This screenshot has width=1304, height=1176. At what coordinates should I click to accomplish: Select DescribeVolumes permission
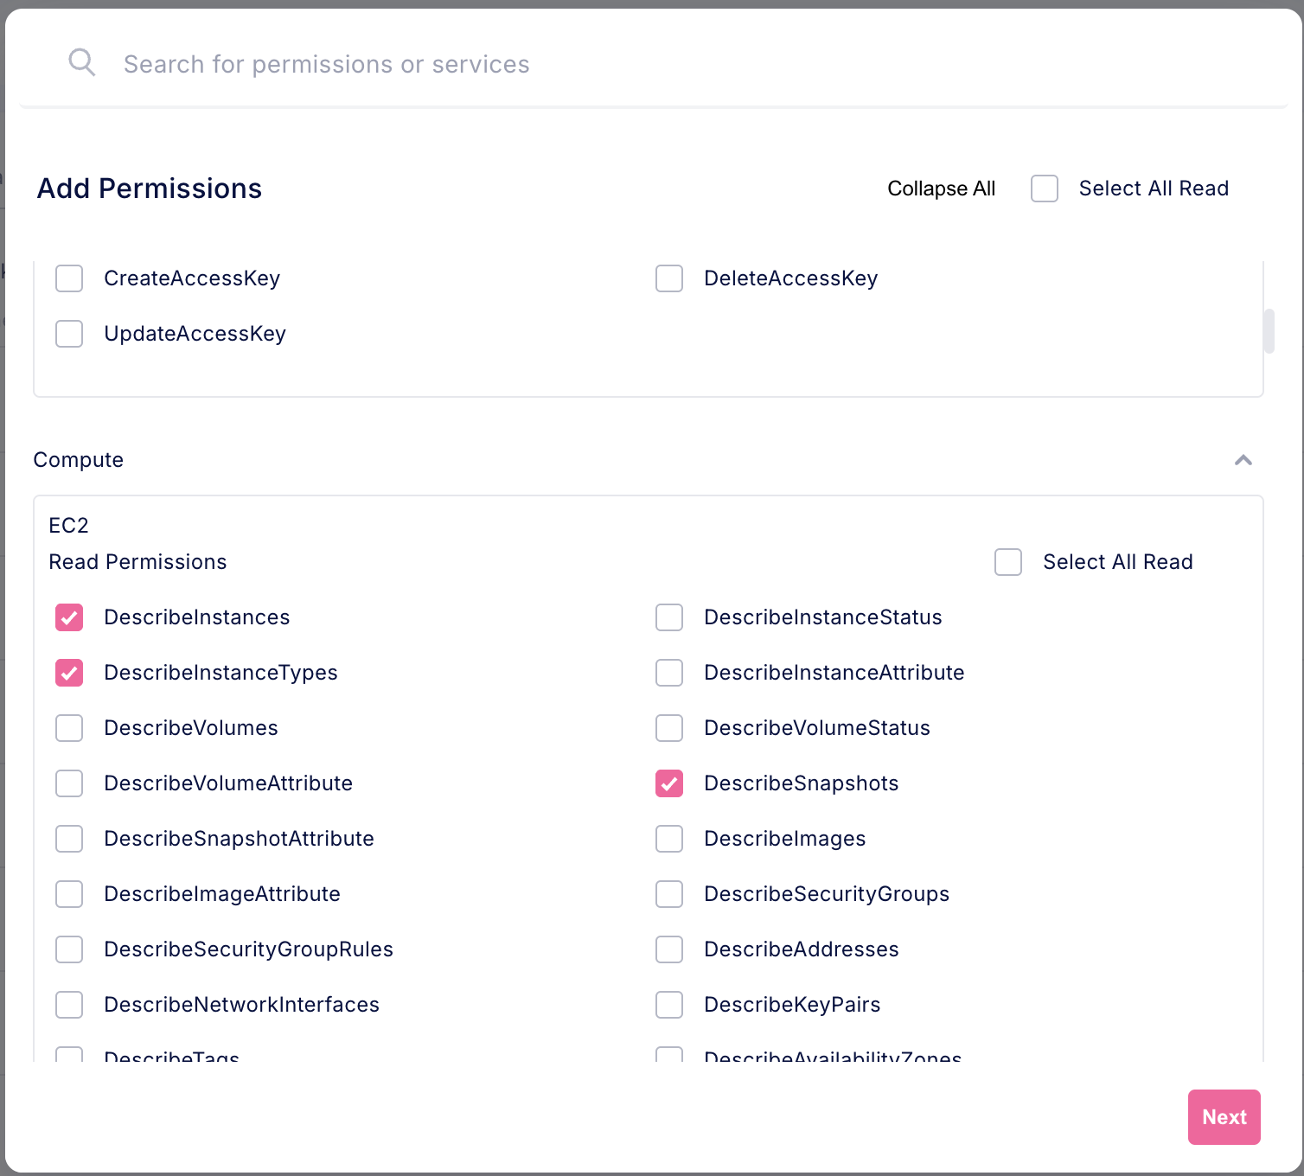click(x=69, y=728)
